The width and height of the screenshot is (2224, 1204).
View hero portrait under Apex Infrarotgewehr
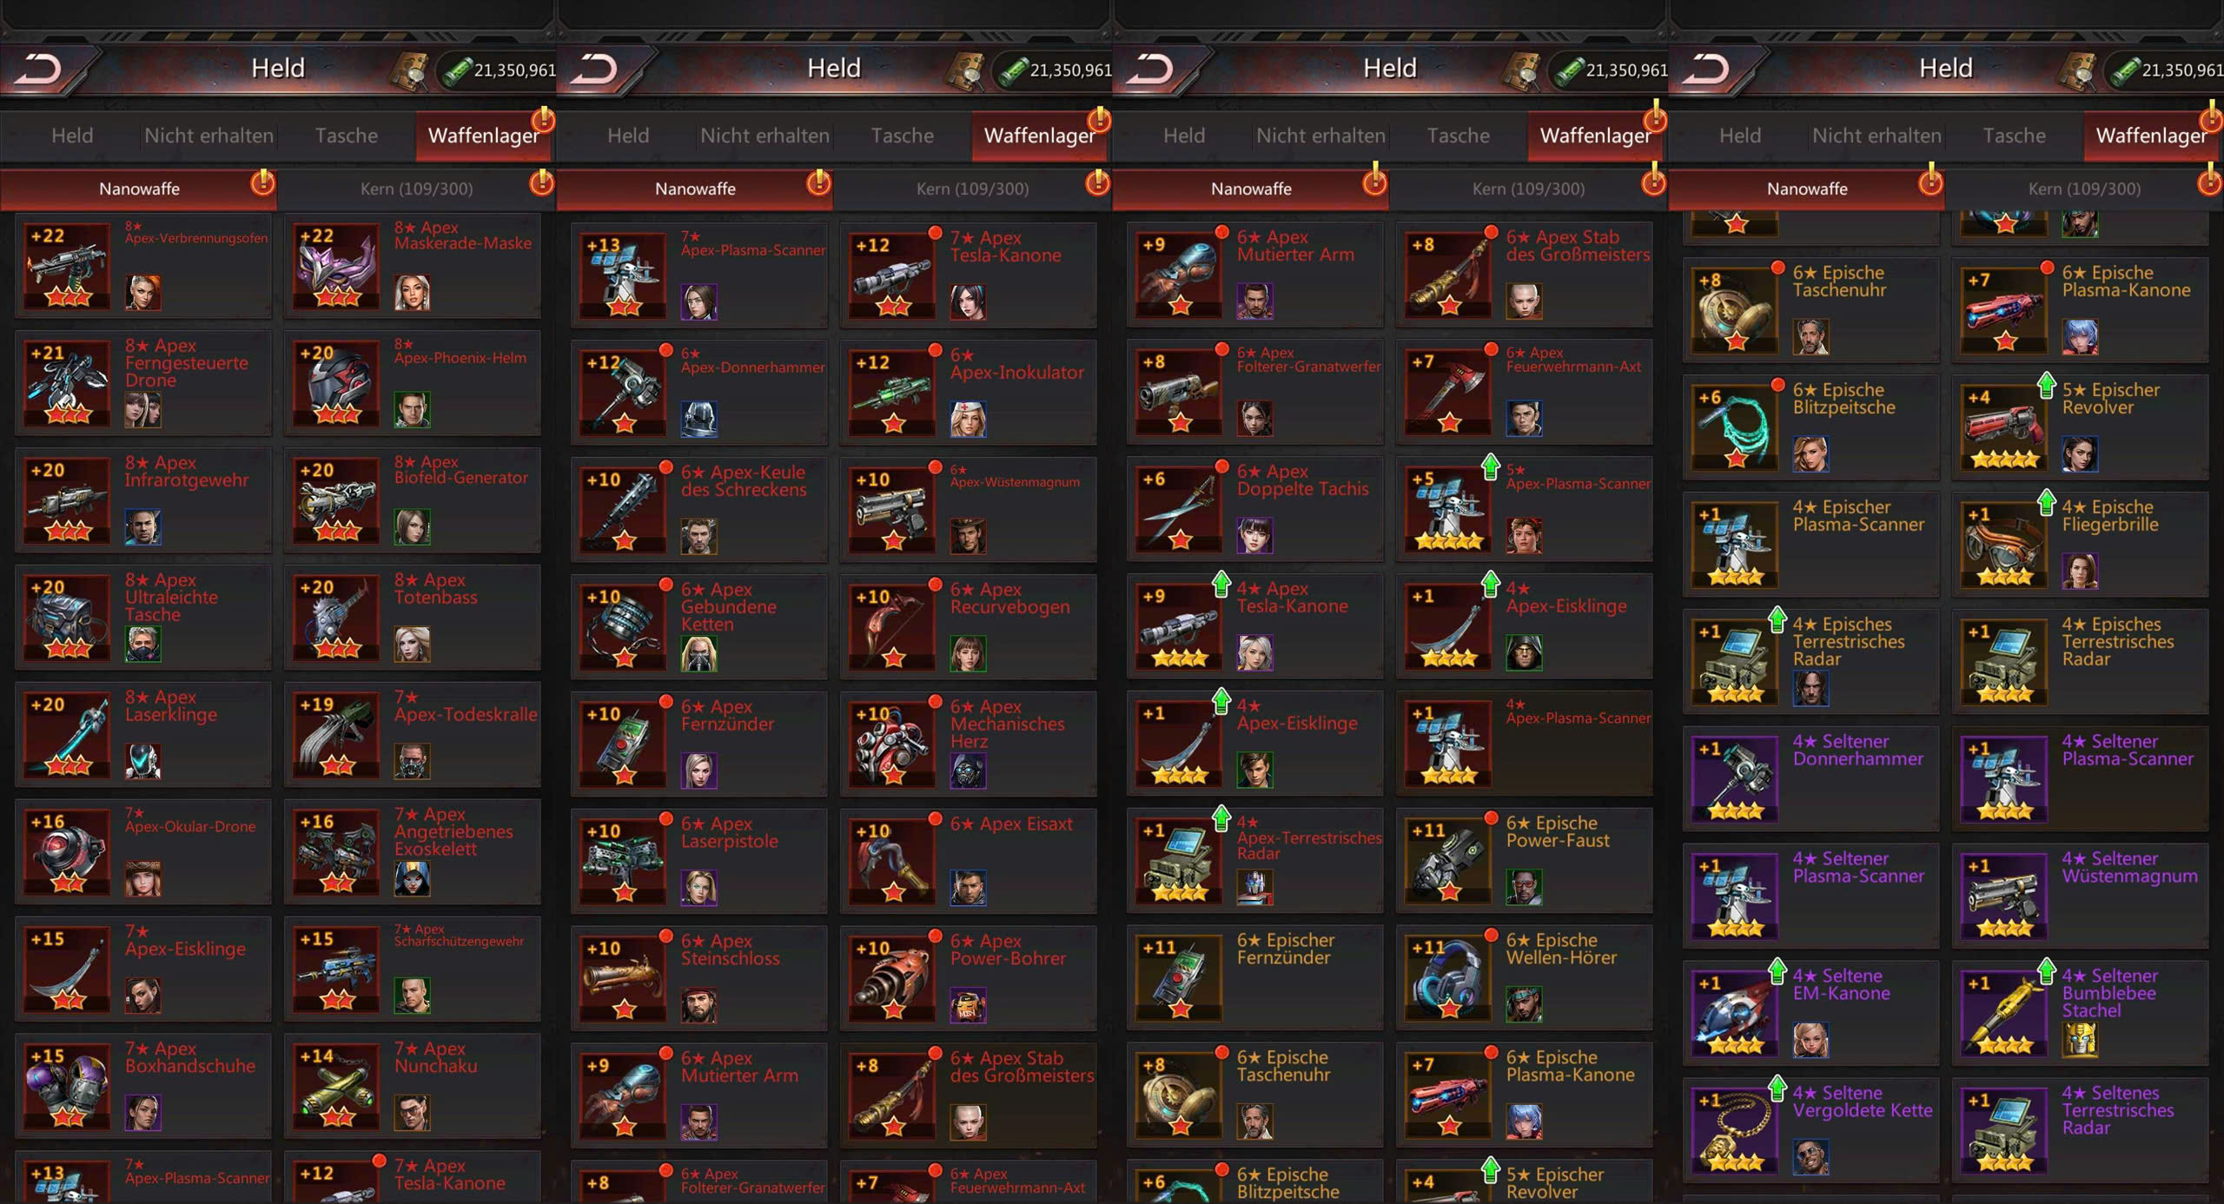(142, 526)
